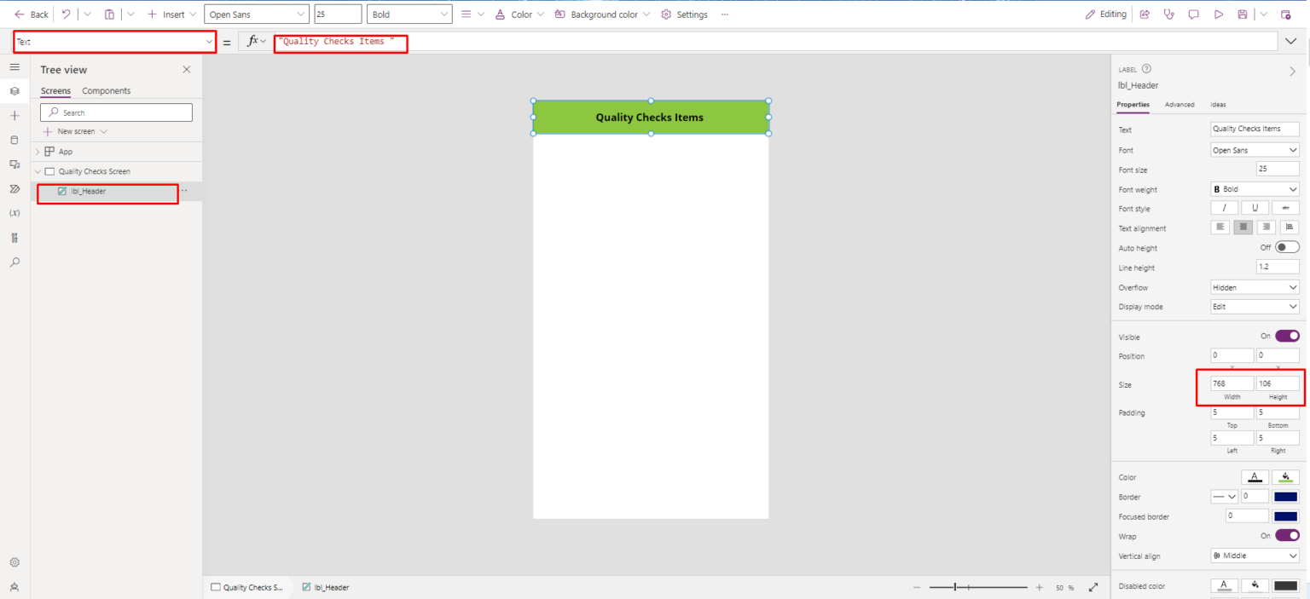Select the Search icon in left rail
The width and height of the screenshot is (1310, 599).
coord(14,262)
